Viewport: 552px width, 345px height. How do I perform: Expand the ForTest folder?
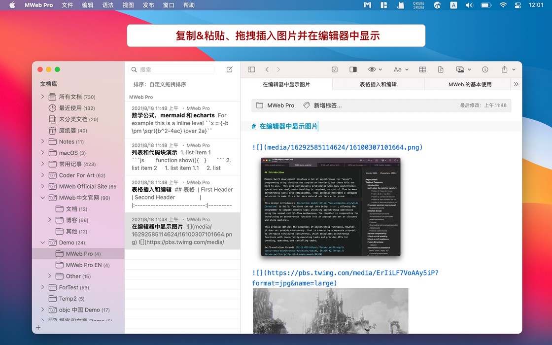click(x=42, y=287)
